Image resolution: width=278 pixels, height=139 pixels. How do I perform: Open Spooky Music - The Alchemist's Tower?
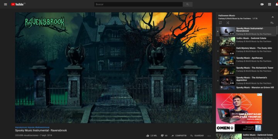tap(246, 71)
